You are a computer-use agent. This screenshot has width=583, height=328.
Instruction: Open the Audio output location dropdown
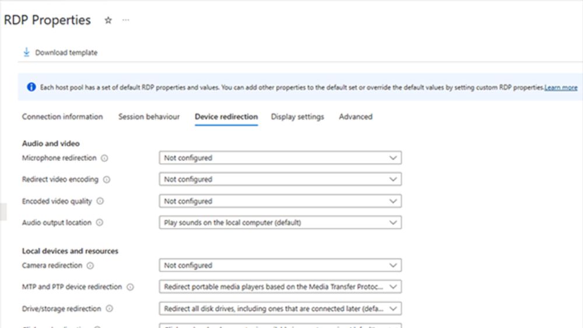click(x=280, y=223)
